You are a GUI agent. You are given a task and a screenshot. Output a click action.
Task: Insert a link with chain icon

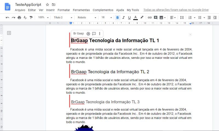tap(150, 17)
